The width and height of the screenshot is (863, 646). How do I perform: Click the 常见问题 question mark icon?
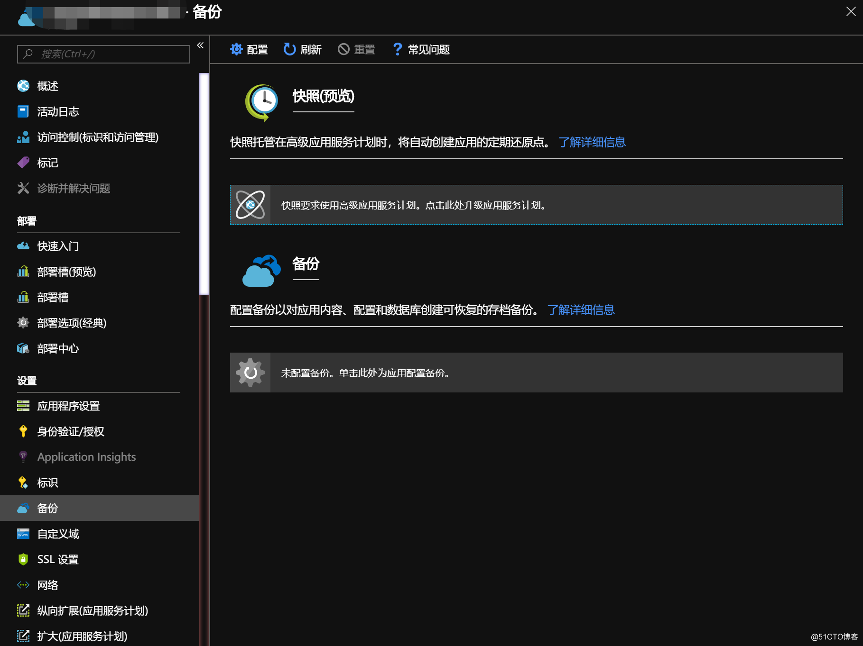[x=398, y=49]
